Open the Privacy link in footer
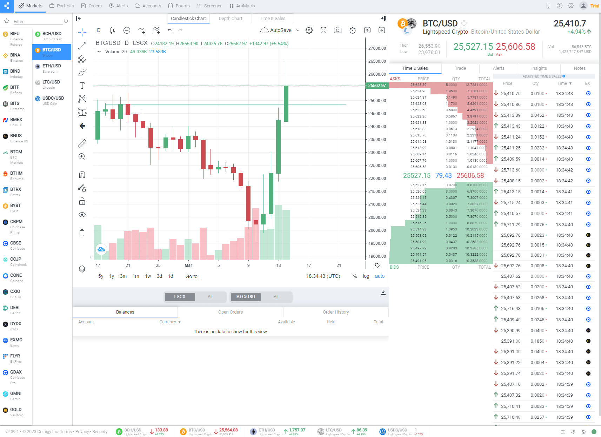Viewport: 601px width, 437px height. point(82,432)
